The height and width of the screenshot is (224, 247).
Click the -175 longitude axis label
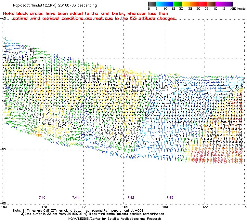tap(43, 207)
